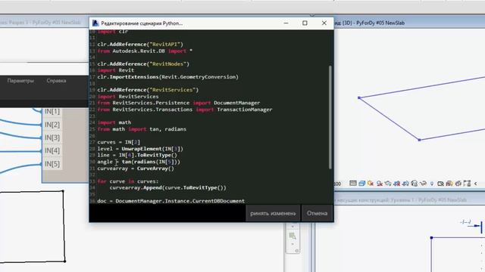The image size is (485, 272).
Task: Open Параметры menu in Dynamo
Action: (x=20, y=81)
